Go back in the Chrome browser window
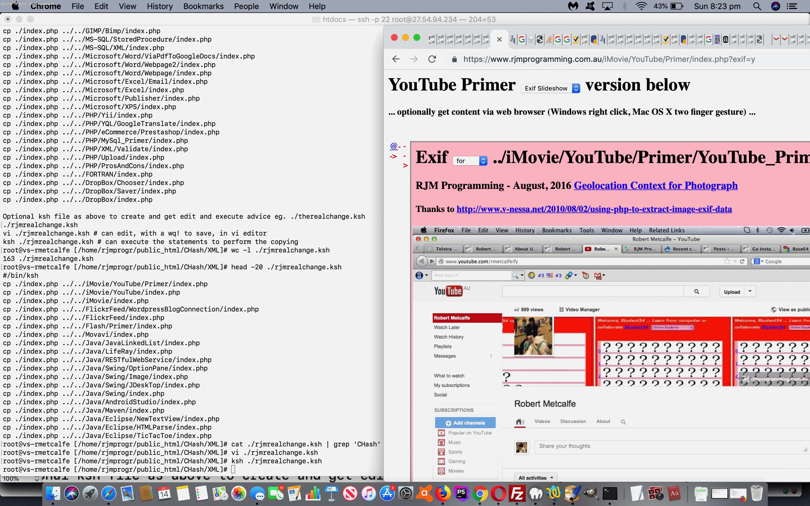The width and height of the screenshot is (810, 506). coord(396,59)
